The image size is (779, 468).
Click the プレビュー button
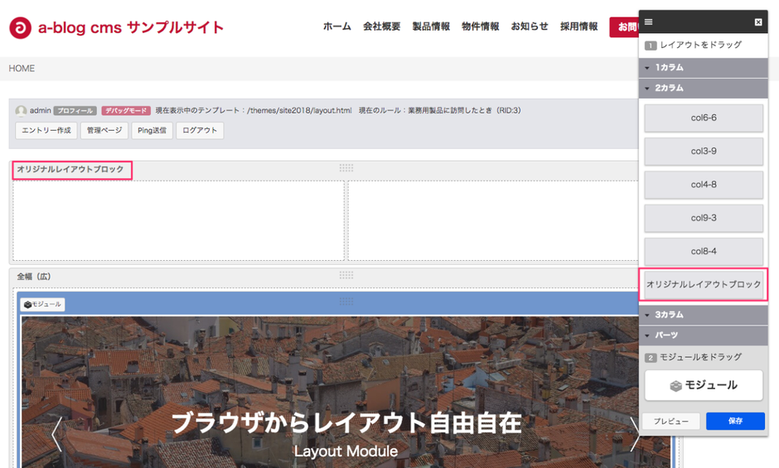click(x=671, y=421)
